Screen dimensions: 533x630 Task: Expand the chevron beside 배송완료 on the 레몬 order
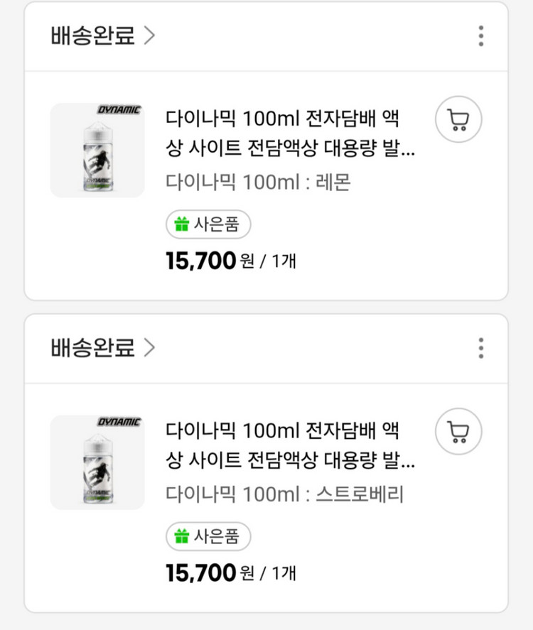coord(149,36)
